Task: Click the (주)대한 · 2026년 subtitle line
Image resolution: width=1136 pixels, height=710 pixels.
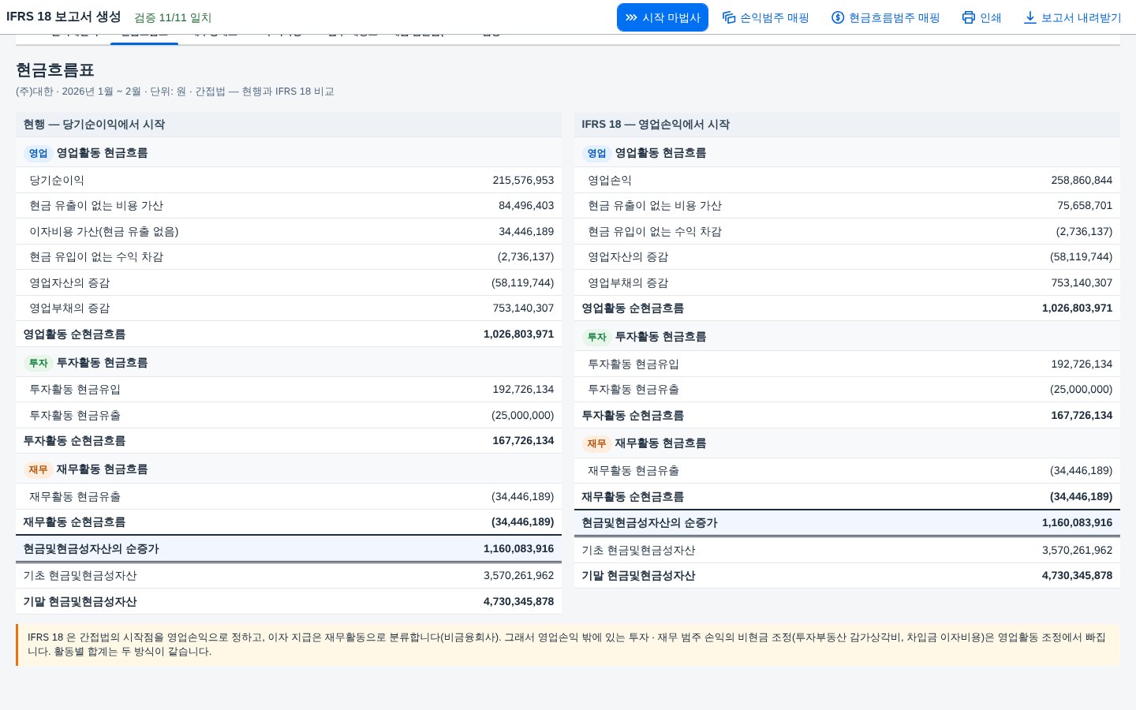Action: tap(175, 92)
